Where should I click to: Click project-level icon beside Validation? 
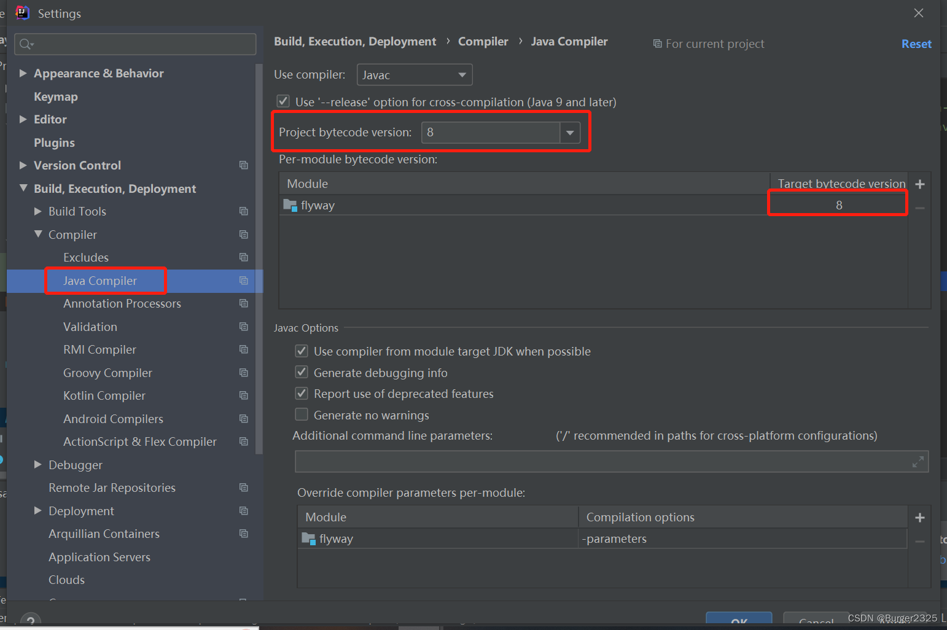pyautogui.click(x=244, y=327)
